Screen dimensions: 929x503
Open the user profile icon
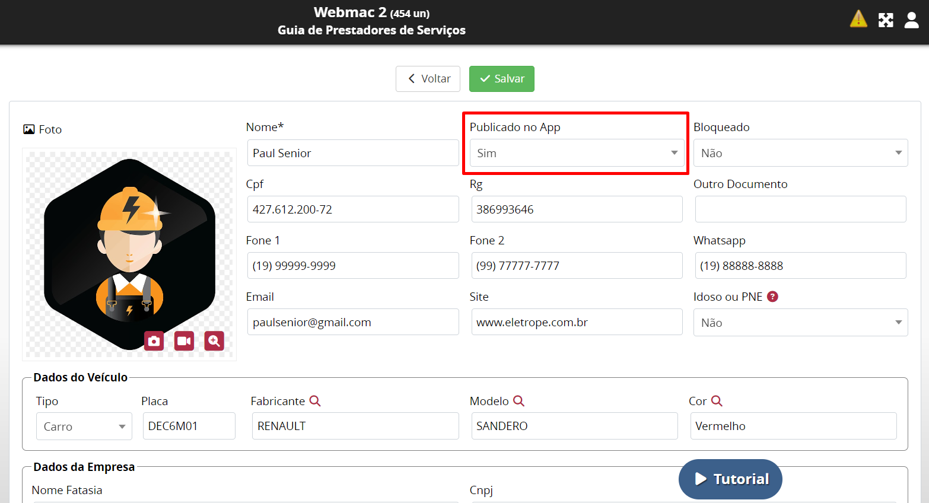(911, 20)
